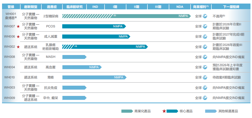Click the WH004 hypertension progress bar
Image resolution: width=252 pixels, height=118 pixels.
[x=82, y=67]
